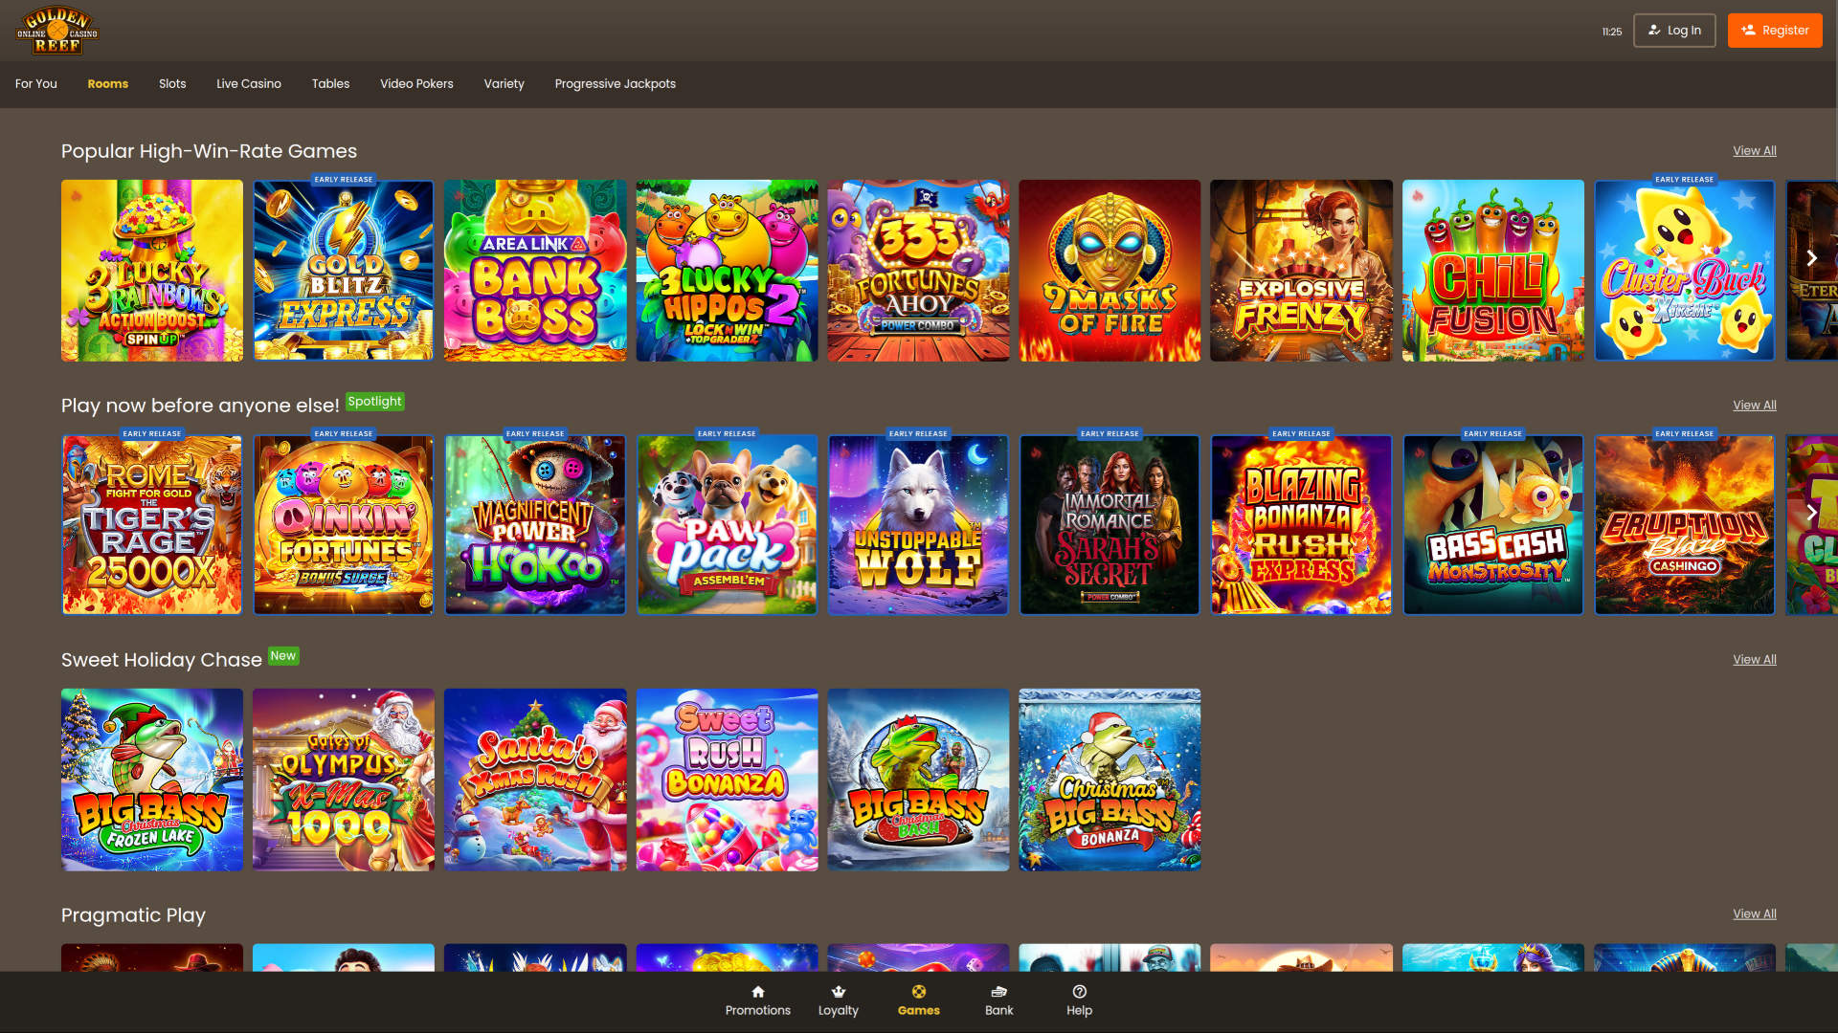The height and width of the screenshot is (1033, 1838).
Task: Open the Gold Blitz Express game tile
Action: (343, 270)
